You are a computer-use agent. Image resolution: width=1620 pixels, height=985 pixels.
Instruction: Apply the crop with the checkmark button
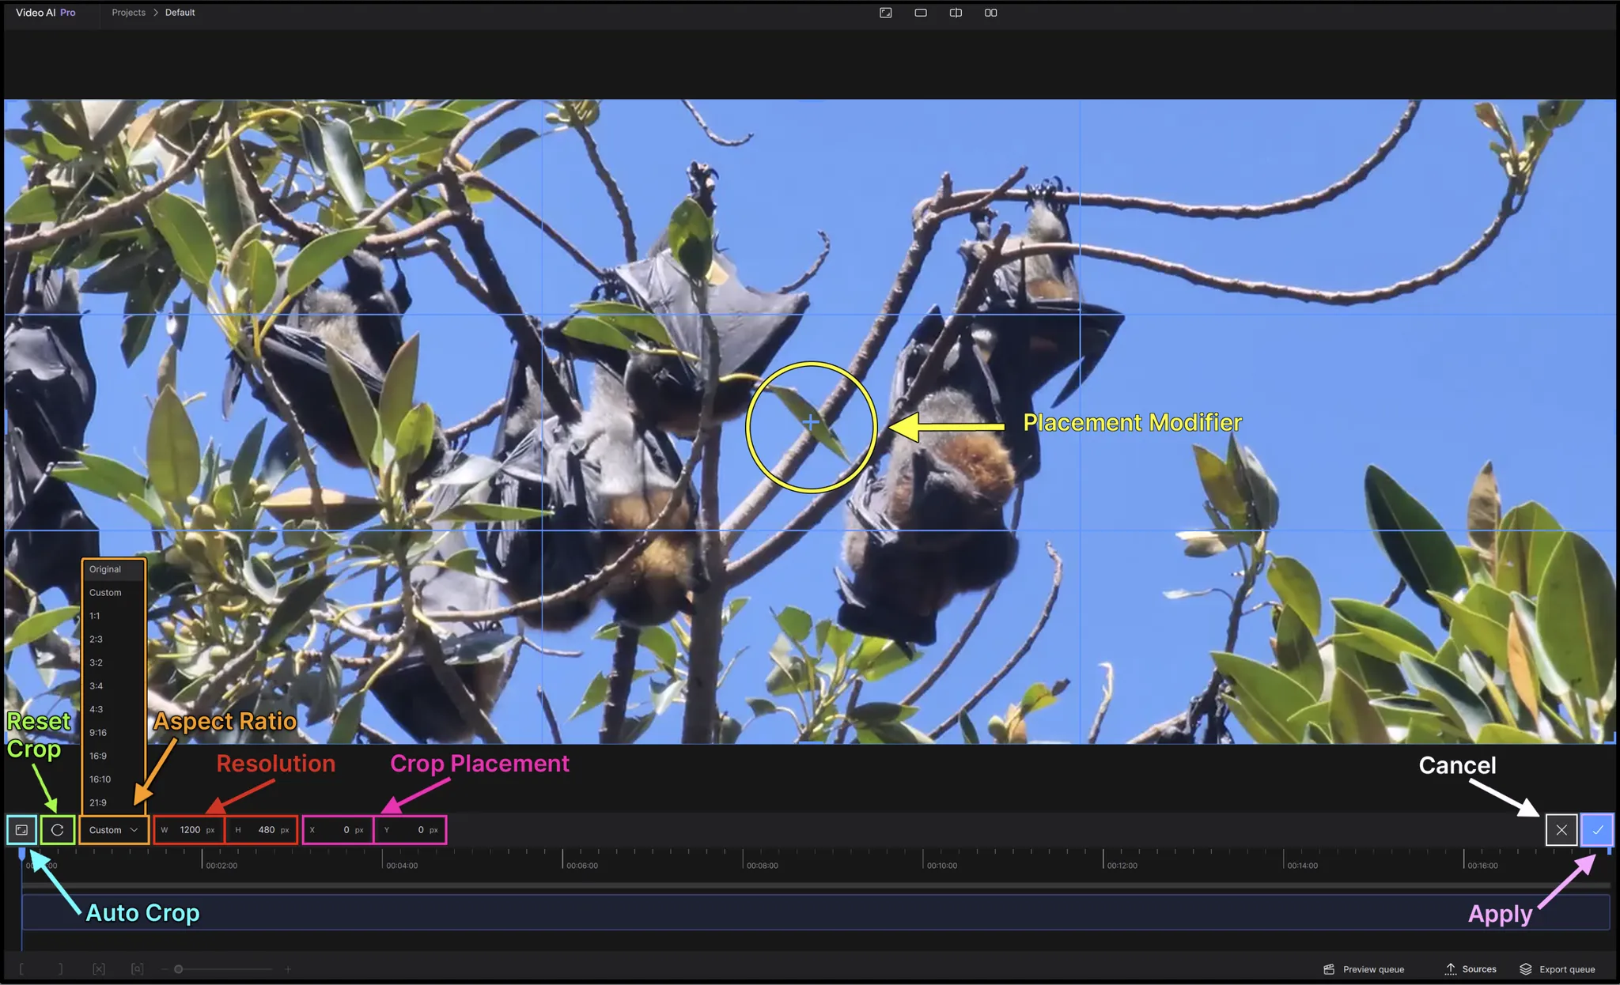point(1597,830)
